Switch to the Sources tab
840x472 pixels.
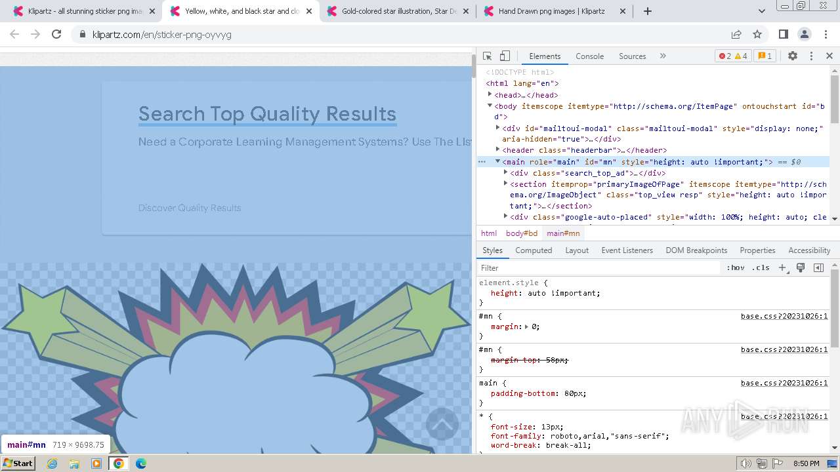click(x=632, y=56)
